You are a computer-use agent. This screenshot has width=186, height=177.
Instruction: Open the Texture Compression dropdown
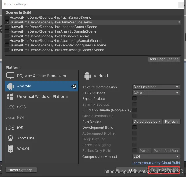pos(156,87)
